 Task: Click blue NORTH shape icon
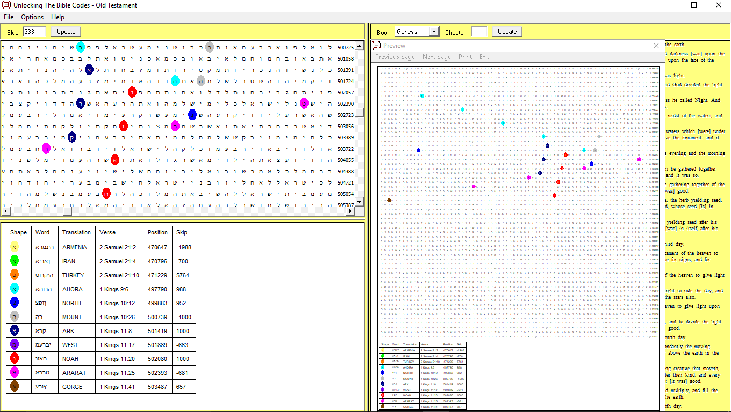pos(15,303)
